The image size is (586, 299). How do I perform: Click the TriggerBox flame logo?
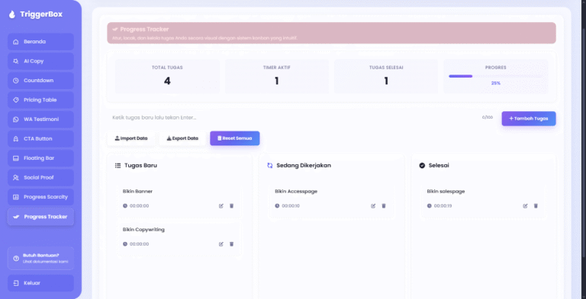point(12,14)
